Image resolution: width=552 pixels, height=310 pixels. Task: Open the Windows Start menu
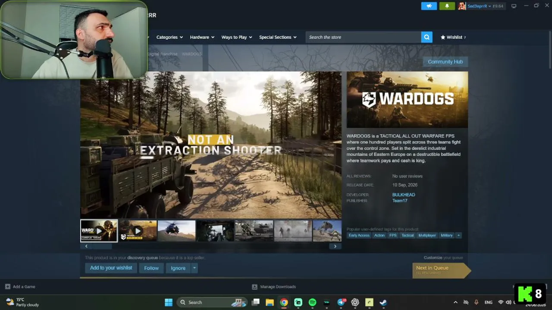[169, 302]
